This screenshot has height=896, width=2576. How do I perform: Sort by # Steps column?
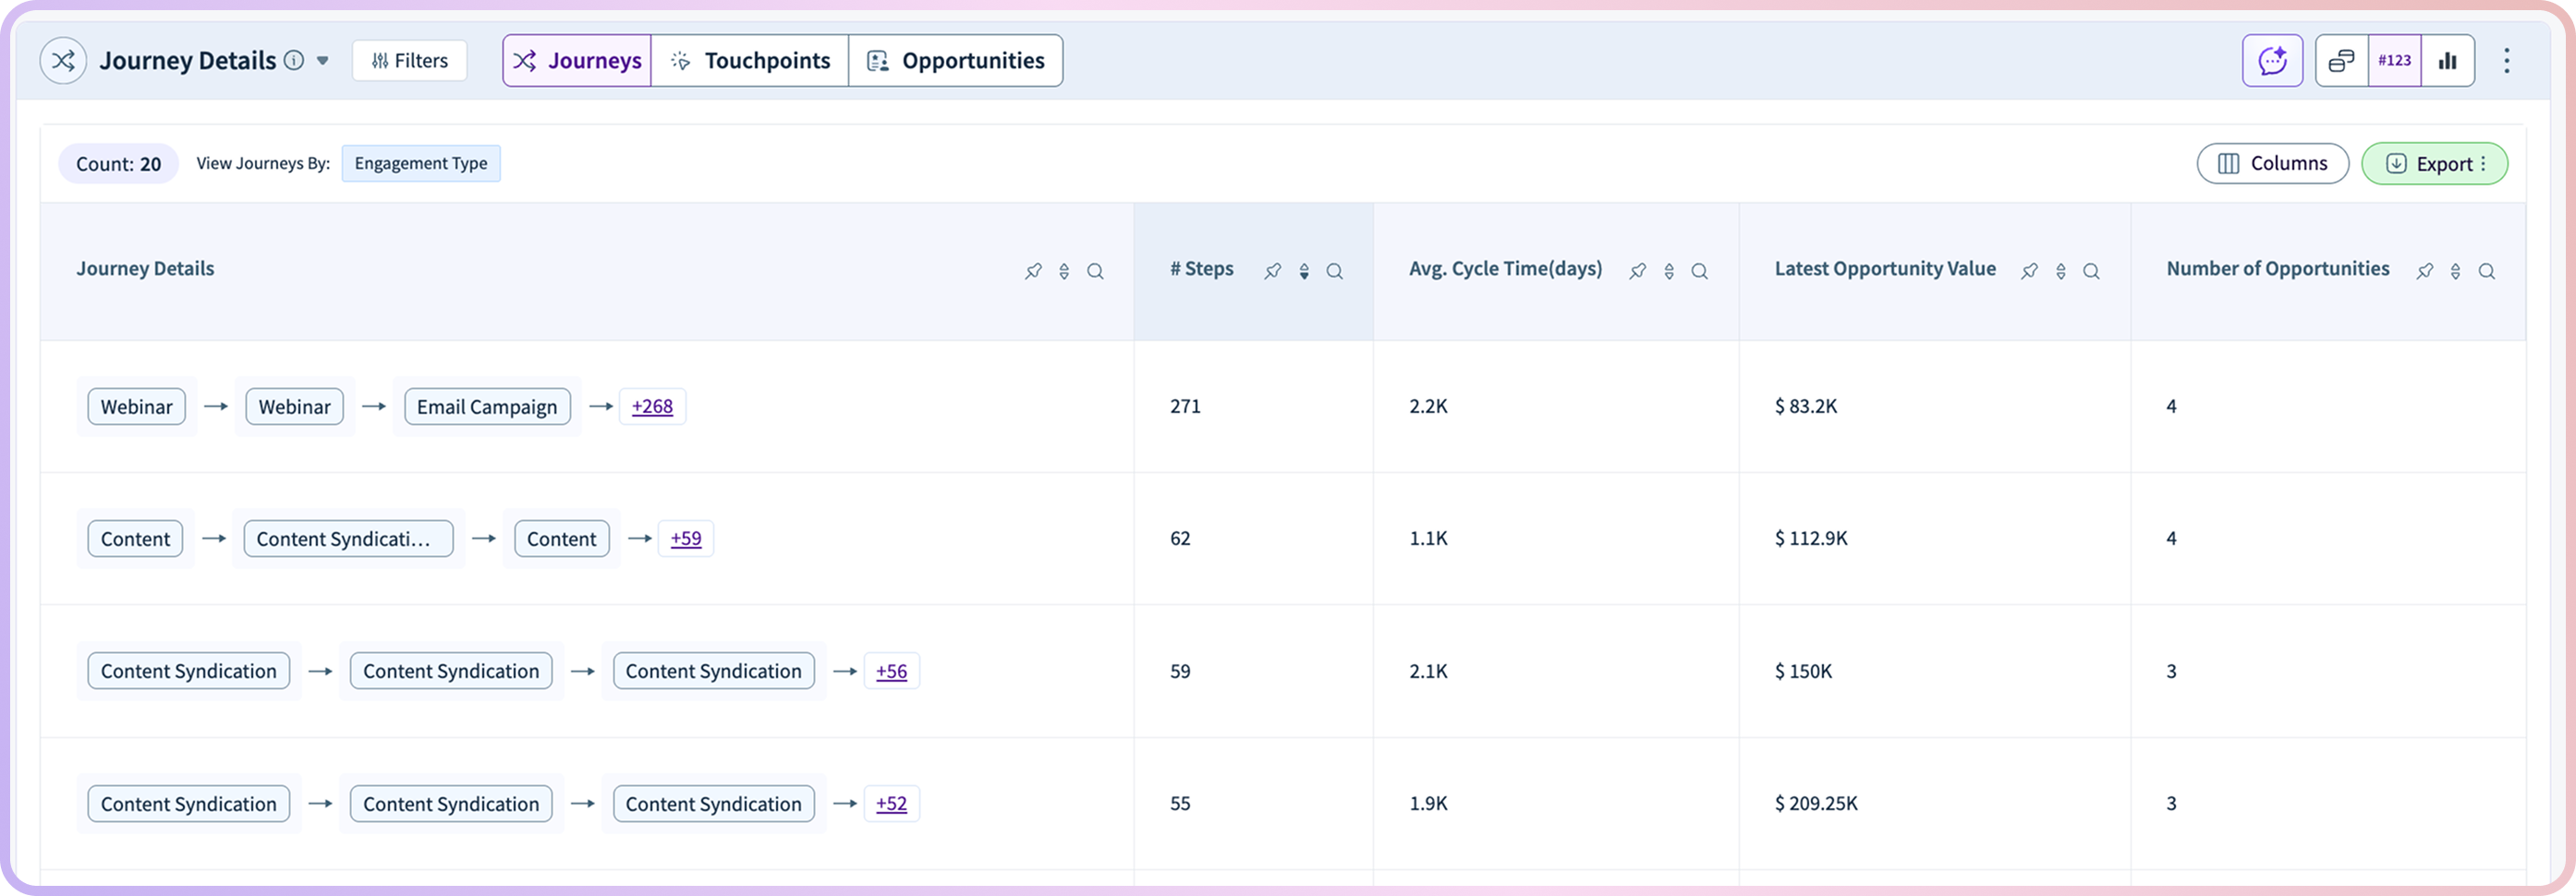click(1304, 271)
